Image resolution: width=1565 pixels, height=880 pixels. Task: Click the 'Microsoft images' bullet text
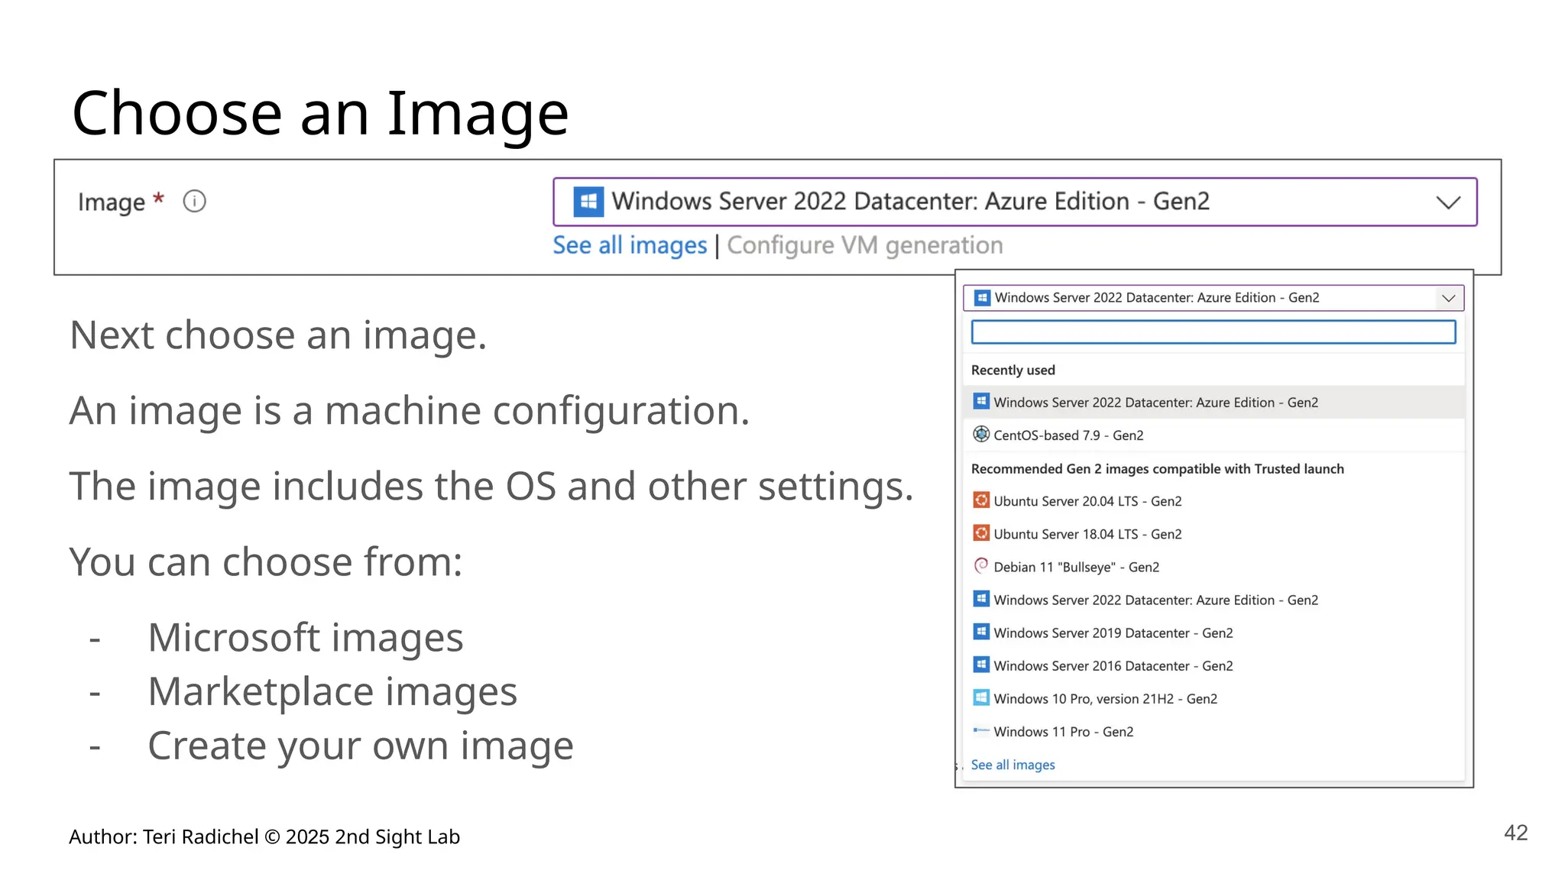tap(306, 637)
